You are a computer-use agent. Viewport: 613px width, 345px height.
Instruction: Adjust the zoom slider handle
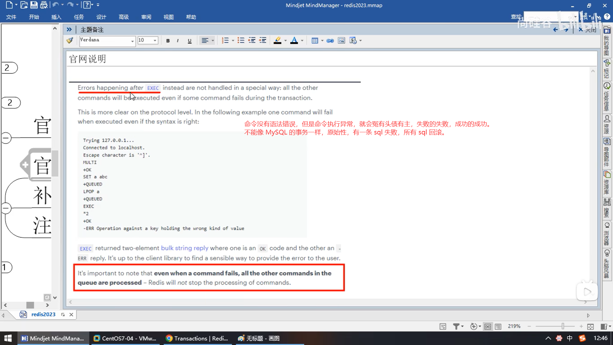click(563, 326)
